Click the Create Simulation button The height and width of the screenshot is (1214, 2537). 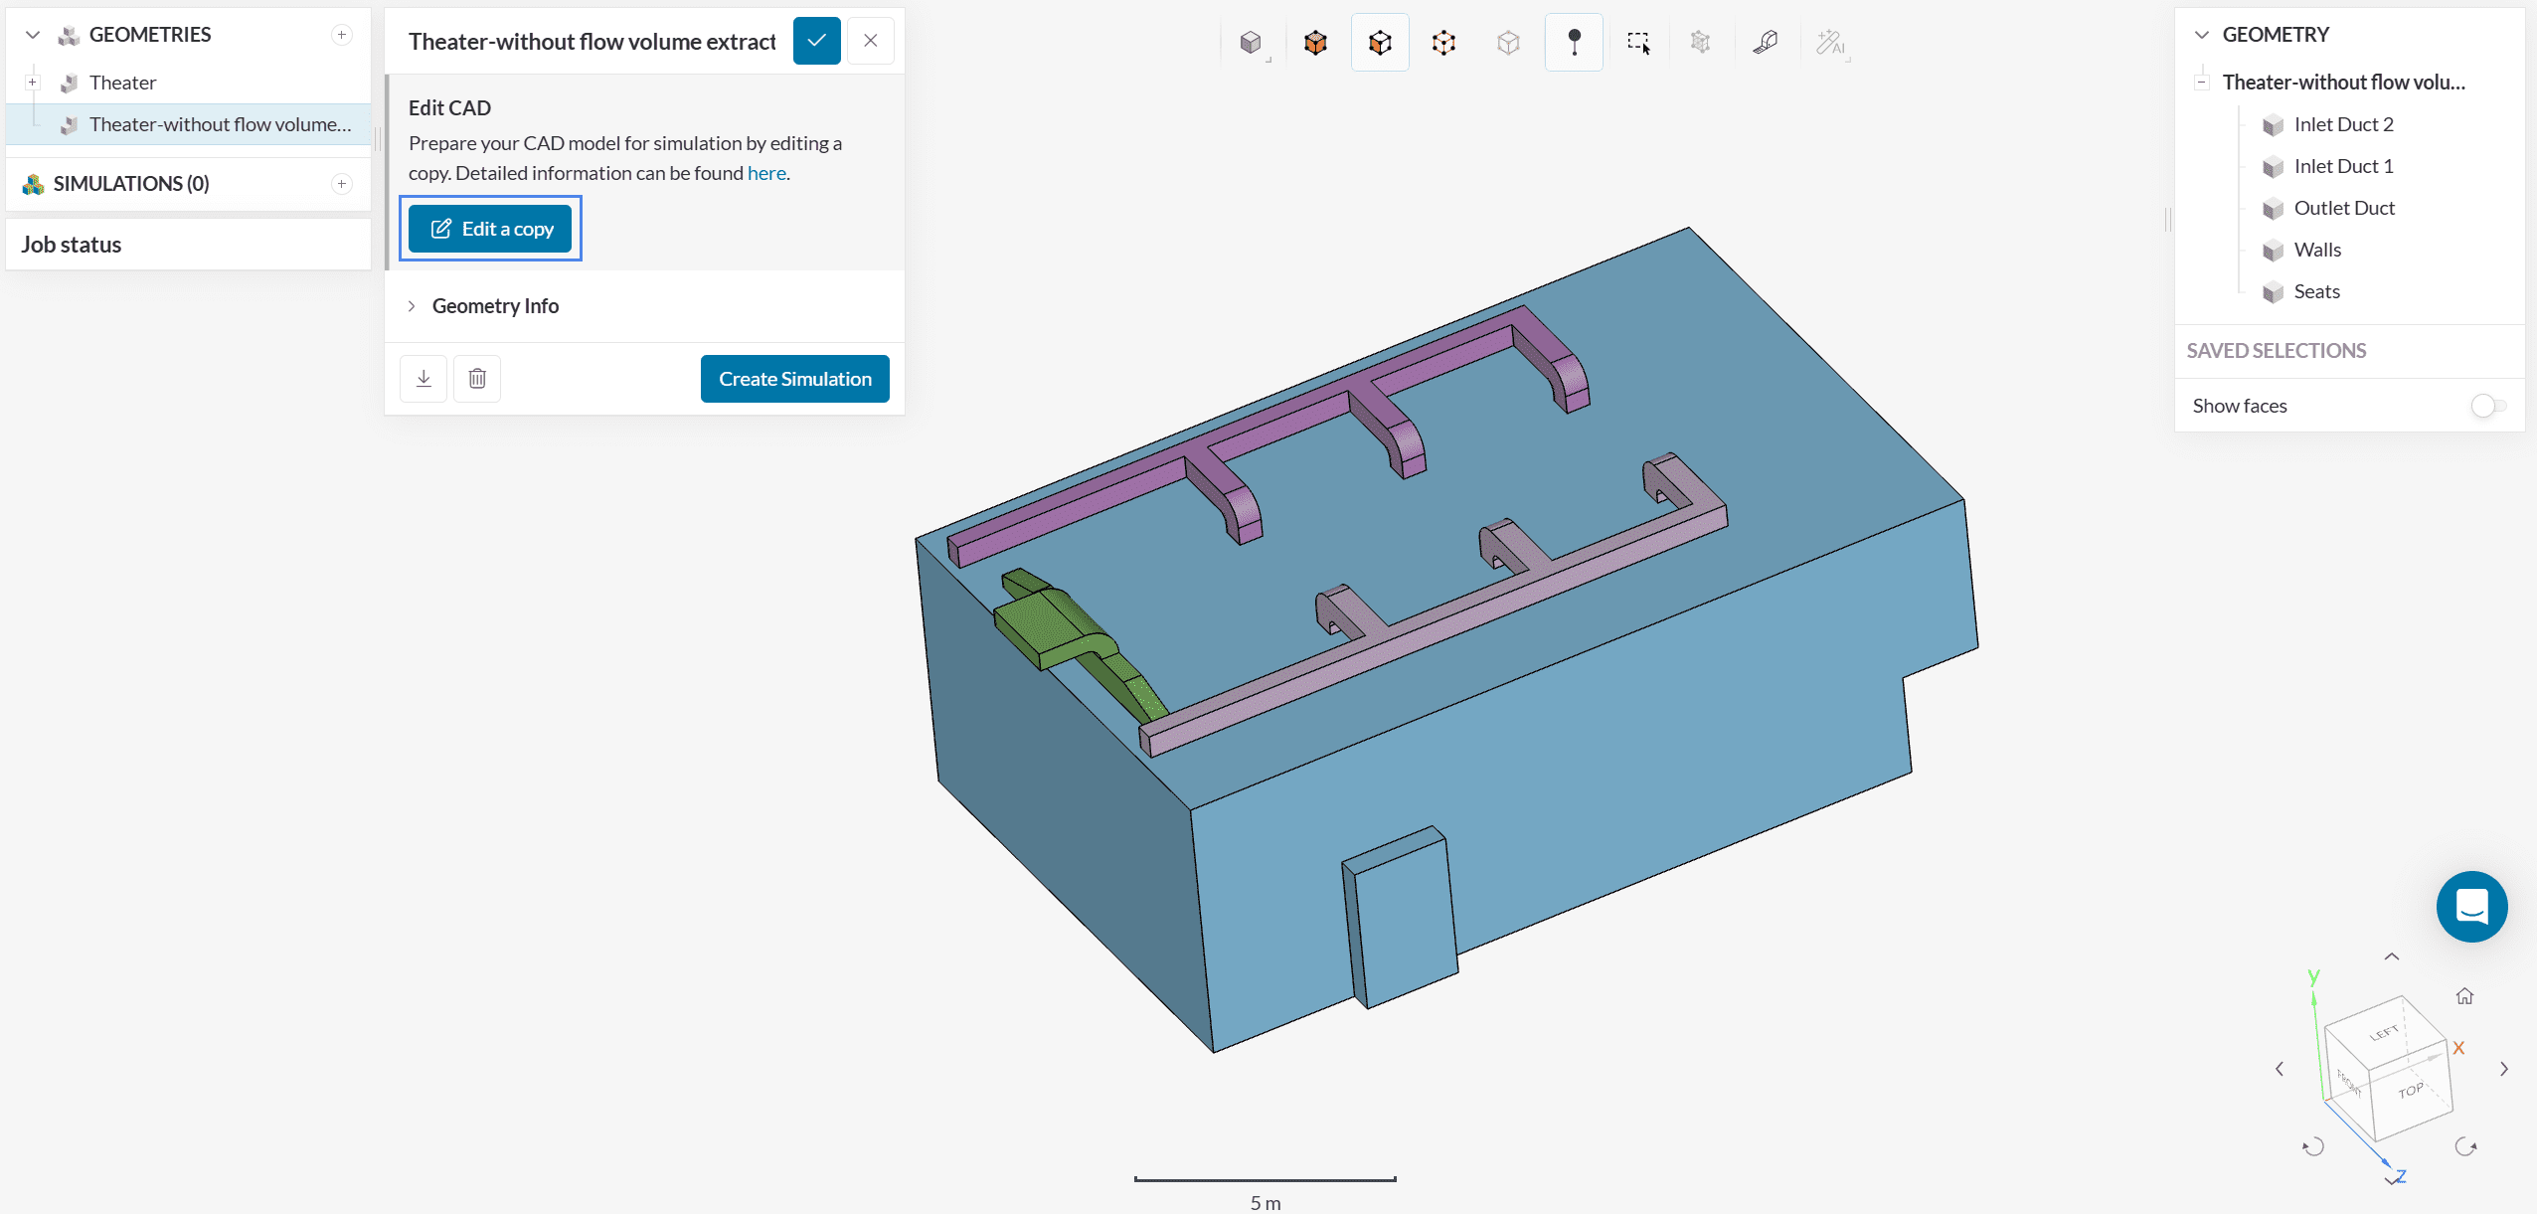point(794,379)
